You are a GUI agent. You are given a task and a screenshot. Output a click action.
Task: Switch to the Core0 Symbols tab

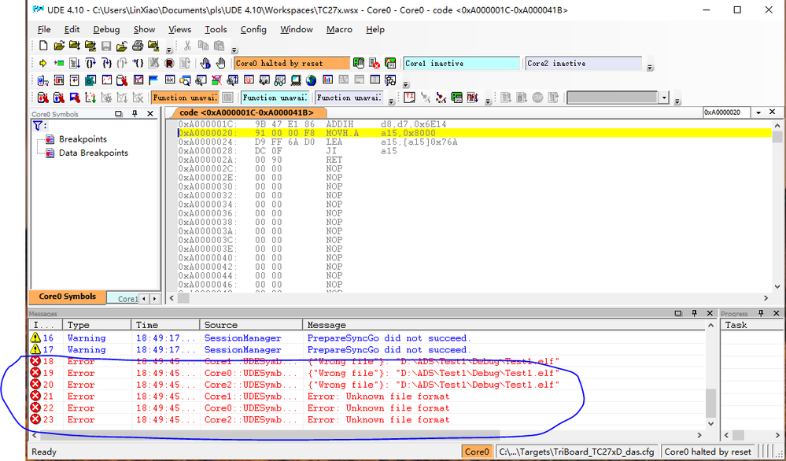67,297
